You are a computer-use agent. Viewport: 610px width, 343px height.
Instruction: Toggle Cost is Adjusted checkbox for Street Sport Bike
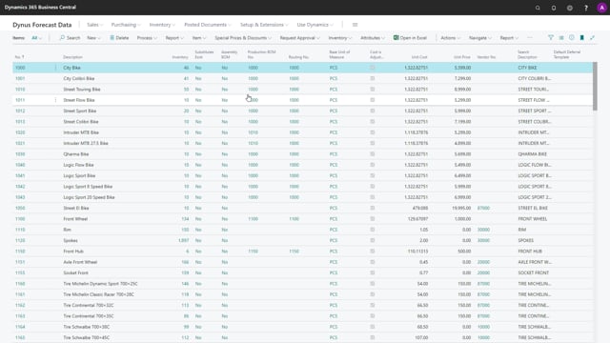(x=373, y=111)
